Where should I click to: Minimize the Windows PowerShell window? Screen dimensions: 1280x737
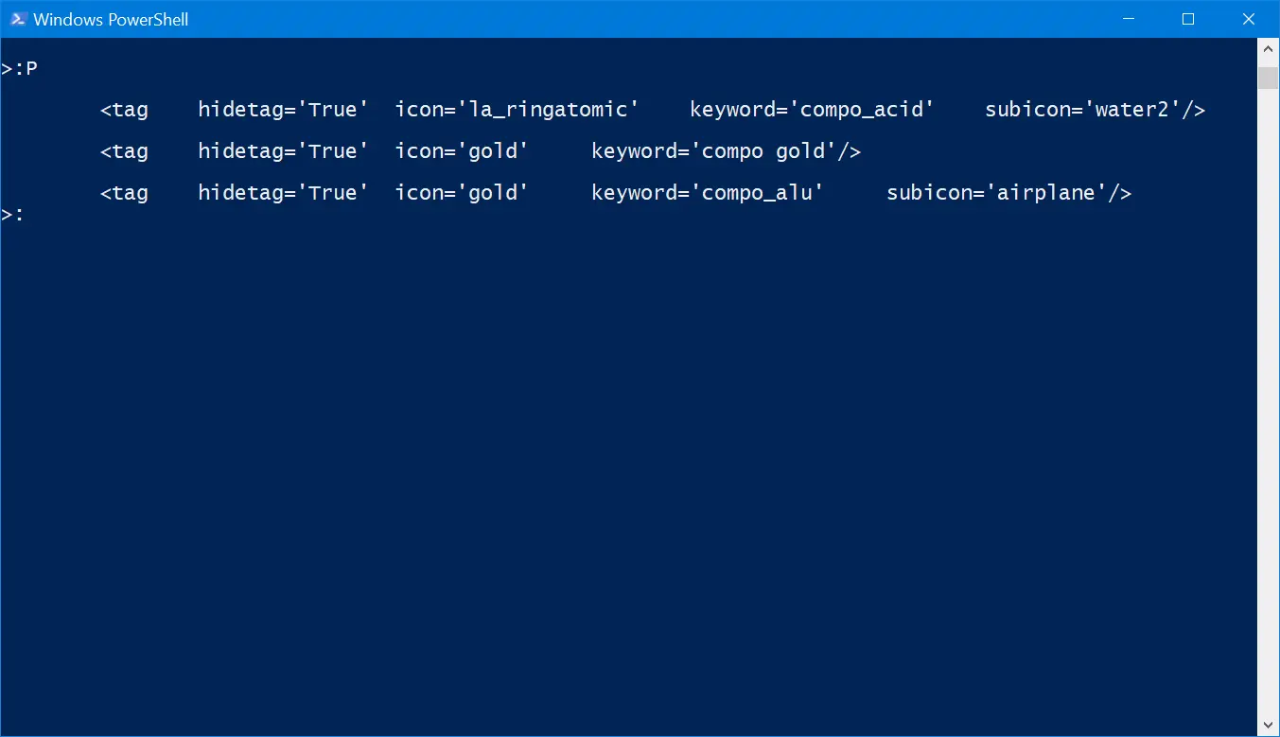click(1129, 19)
